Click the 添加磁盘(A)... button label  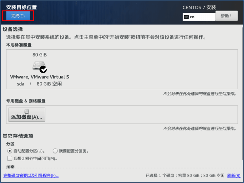(27, 117)
